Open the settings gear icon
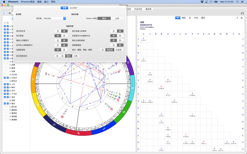 click(10, 13)
